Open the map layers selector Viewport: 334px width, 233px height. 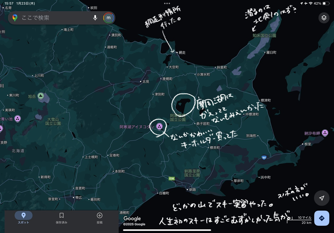tap(324, 18)
